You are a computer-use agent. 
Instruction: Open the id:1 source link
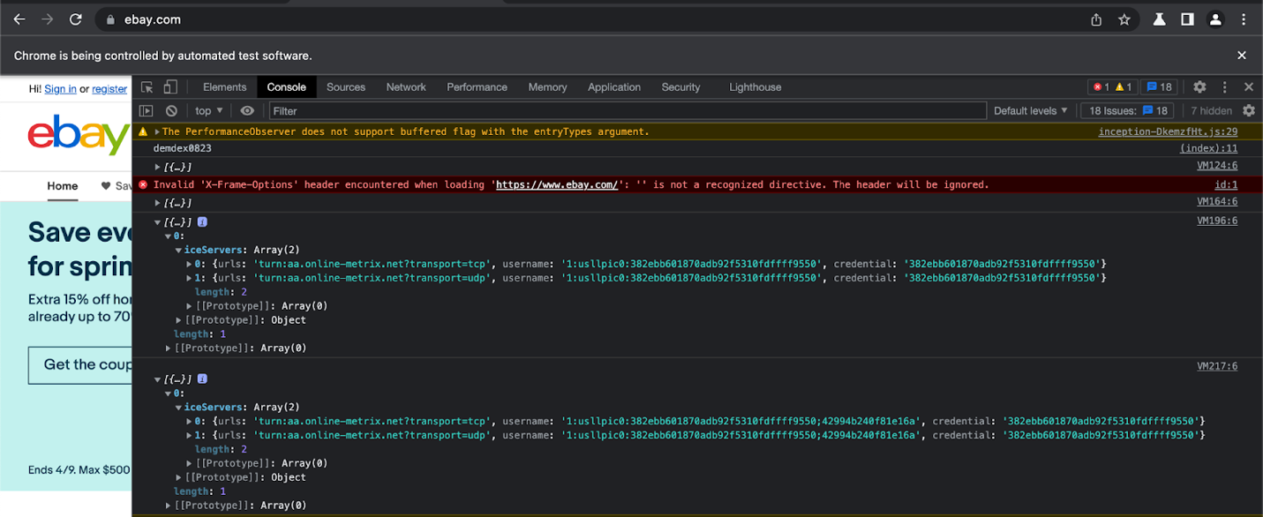click(1226, 185)
